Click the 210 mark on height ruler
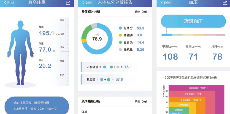The image size is (230, 114). click(x=62, y=75)
